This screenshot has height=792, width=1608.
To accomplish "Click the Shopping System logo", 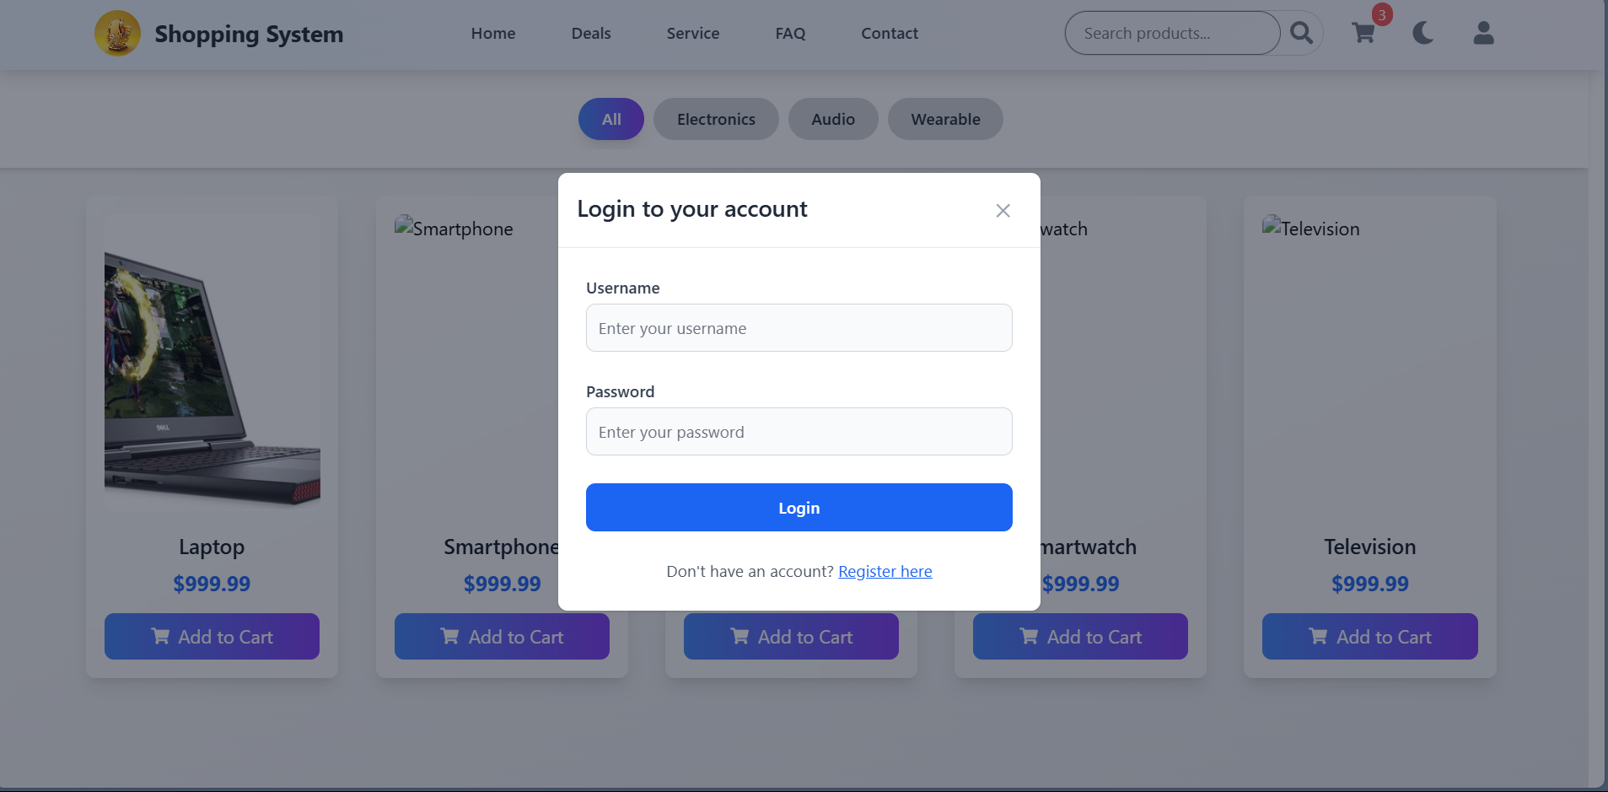I will click(x=219, y=34).
